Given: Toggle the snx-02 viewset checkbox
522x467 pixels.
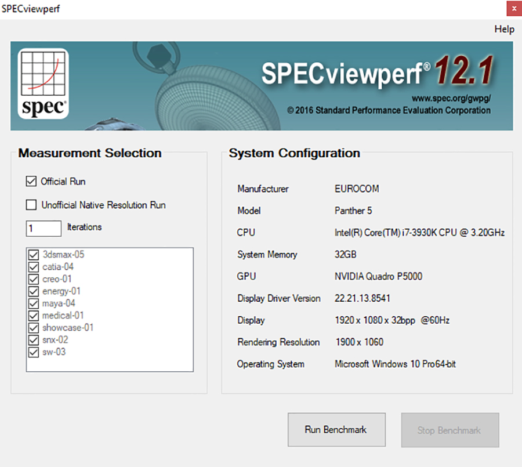Looking at the screenshot, I should [x=33, y=340].
